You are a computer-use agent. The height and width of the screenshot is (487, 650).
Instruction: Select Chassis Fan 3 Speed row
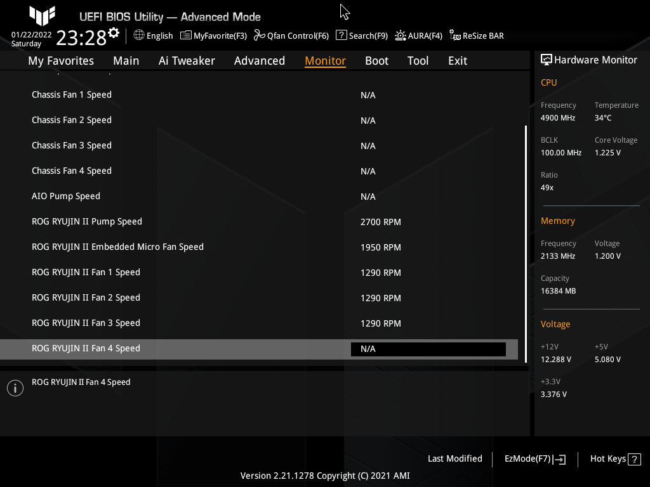[x=259, y=146]
